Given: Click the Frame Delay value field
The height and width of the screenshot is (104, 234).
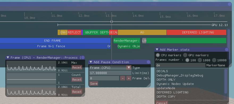Looking at the screenshot, I should click(x=104, y=78).
